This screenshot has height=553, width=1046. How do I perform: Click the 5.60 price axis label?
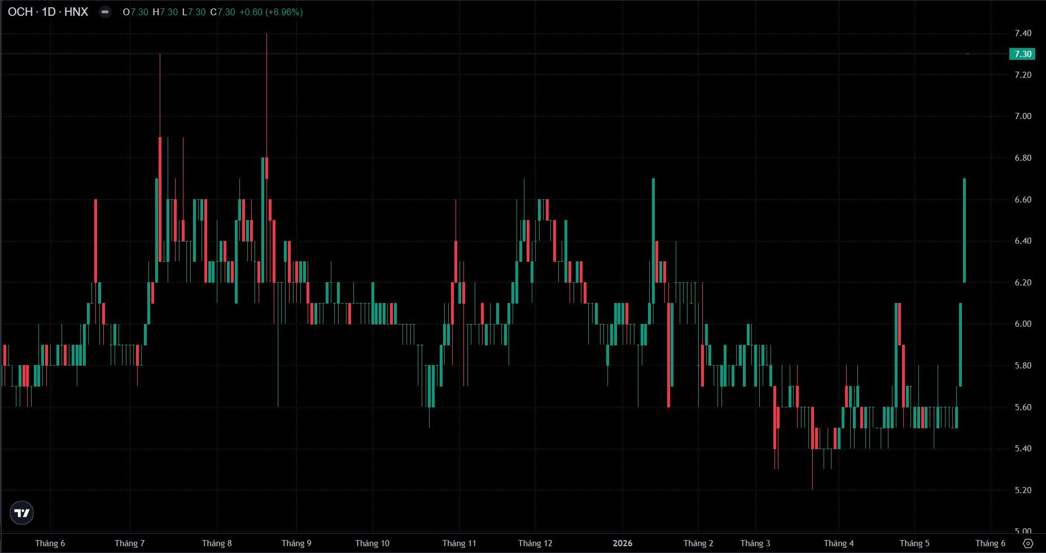[1023, 407]
